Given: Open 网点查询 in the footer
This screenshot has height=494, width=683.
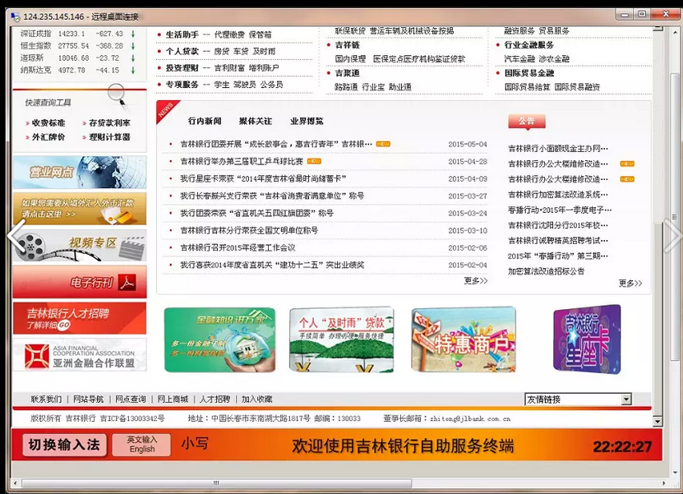Looking at the screenshot, I should coord(131,399).
